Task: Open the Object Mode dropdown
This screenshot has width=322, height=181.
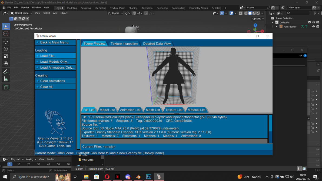Action: [21, 13]
